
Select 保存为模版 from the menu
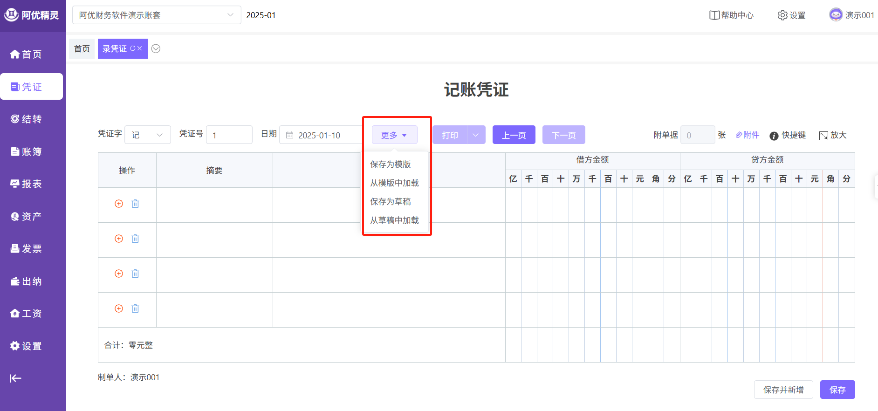(391, 164)
